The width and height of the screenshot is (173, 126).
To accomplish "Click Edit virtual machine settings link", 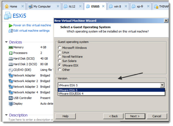I will coord(31,31).
